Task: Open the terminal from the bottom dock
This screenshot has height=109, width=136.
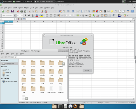Action: (x=60, y=106)
